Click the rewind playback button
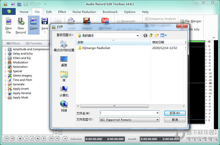This screenshot has height=145, width=220. 12,138
